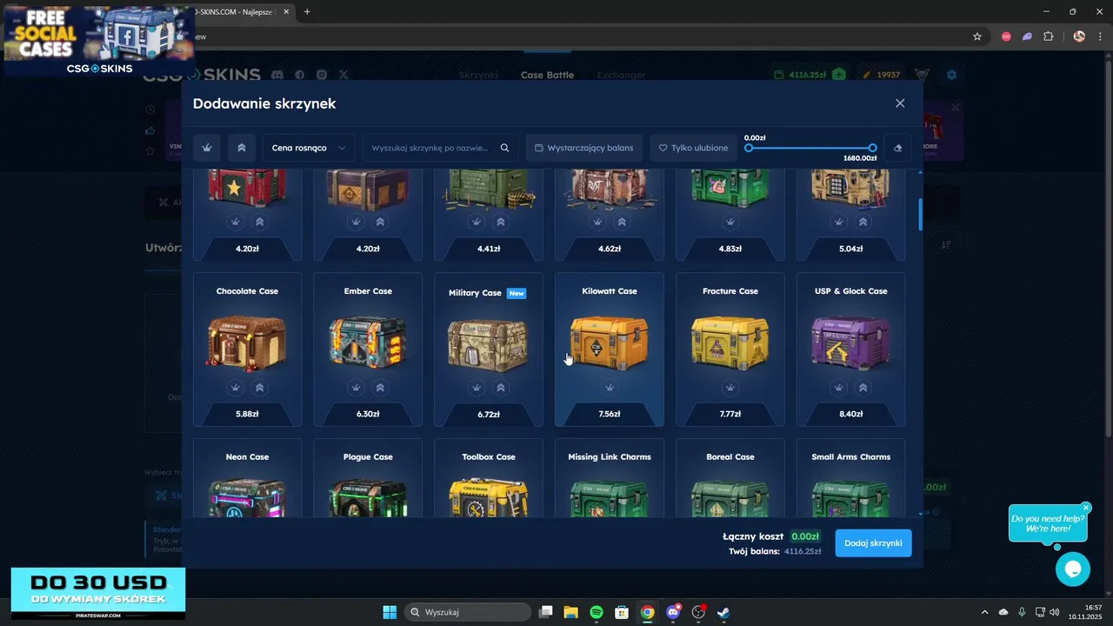Close the 'Do you need help?' popup
Image resolution: width=1113 pixels, height=626 pixels.
(1086, 507)
